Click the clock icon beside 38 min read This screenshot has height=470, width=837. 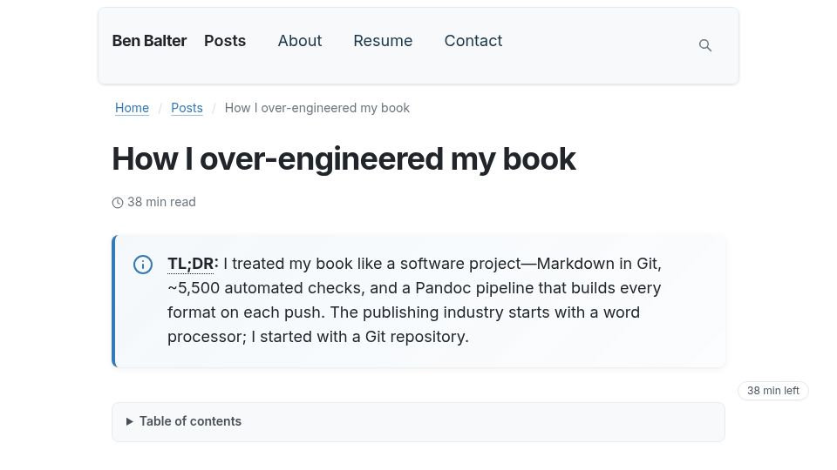click(118, 203)
